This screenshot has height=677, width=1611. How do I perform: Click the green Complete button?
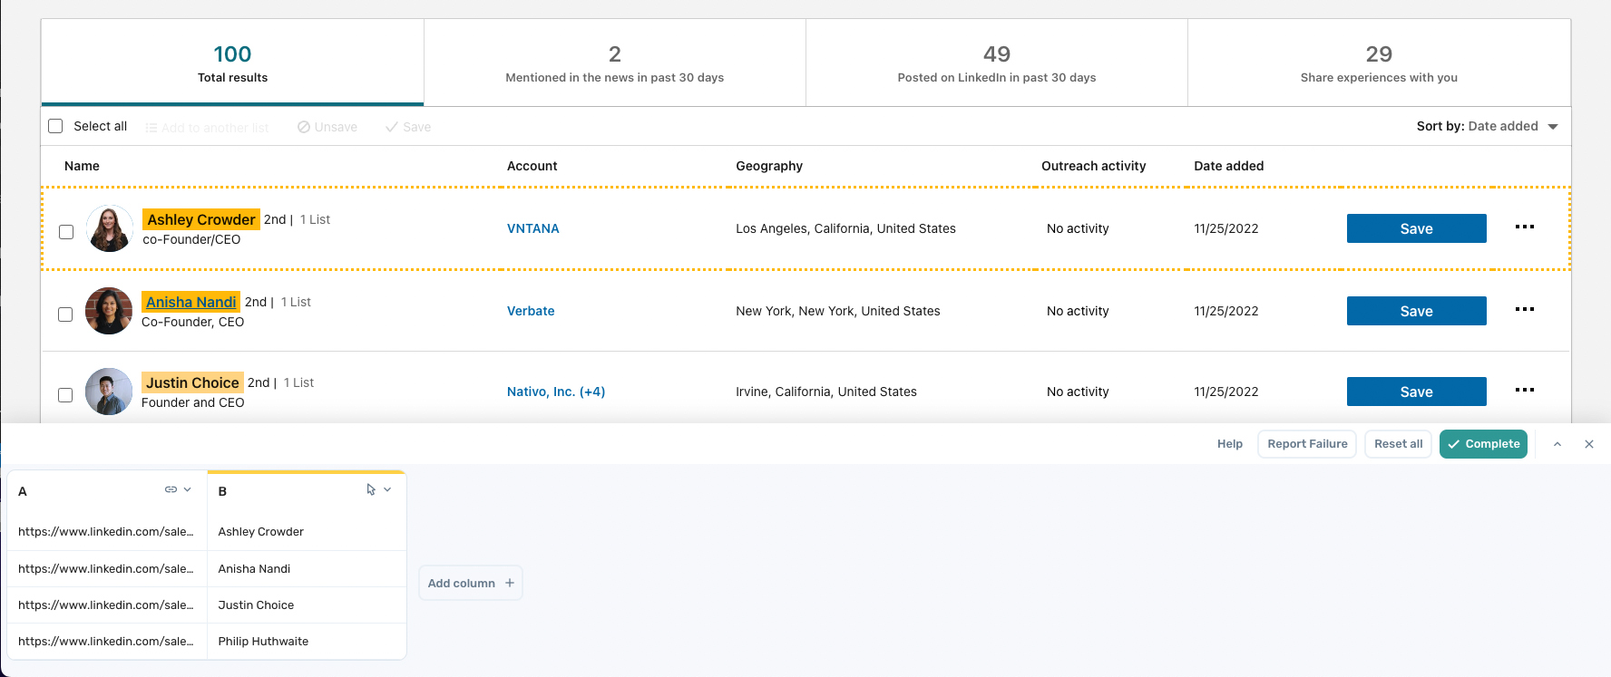1483,444
